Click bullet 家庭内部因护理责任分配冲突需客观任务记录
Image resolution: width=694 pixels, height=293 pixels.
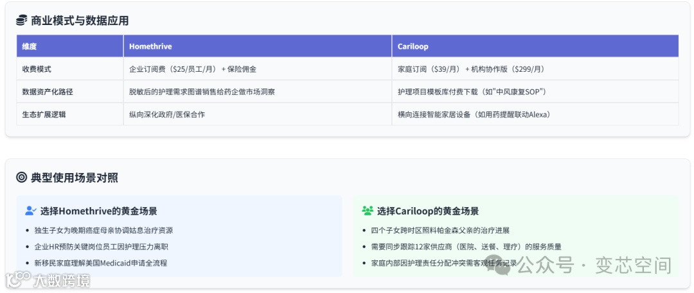pyautogui.click(x=444, y=263)
